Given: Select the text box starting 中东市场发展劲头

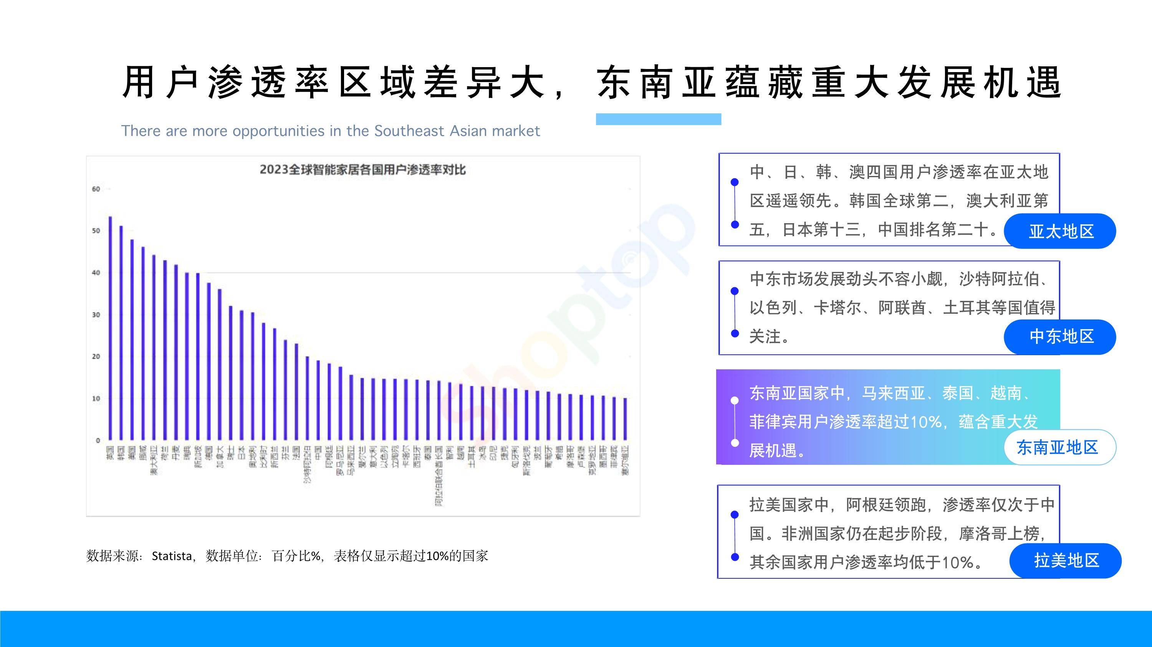Looking at the screenshot, I should [x=889, y=308].
